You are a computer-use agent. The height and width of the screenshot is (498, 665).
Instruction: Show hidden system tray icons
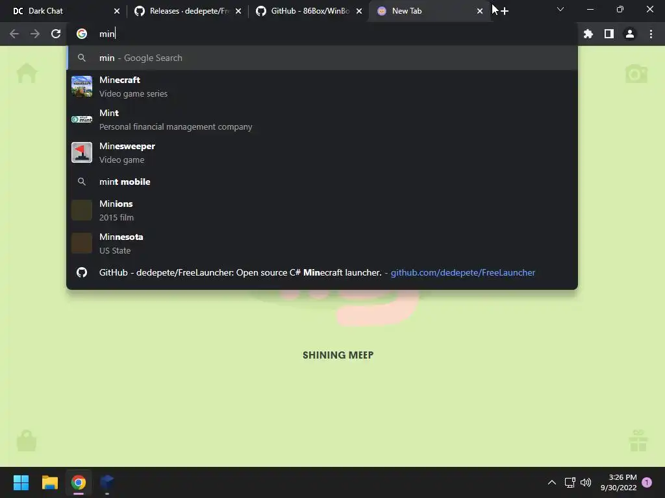(552, 482)
